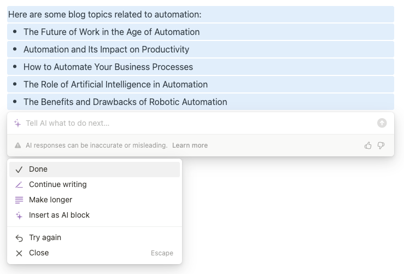Select Try again menu entry
This screenshot has height=274, width=404.
[45, 238]
